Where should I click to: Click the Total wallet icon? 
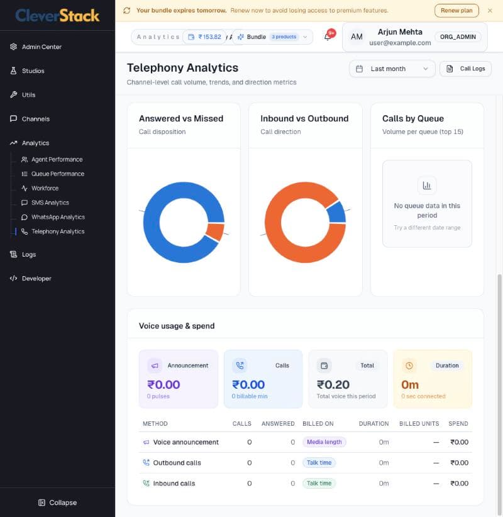[x=324, y=365]
